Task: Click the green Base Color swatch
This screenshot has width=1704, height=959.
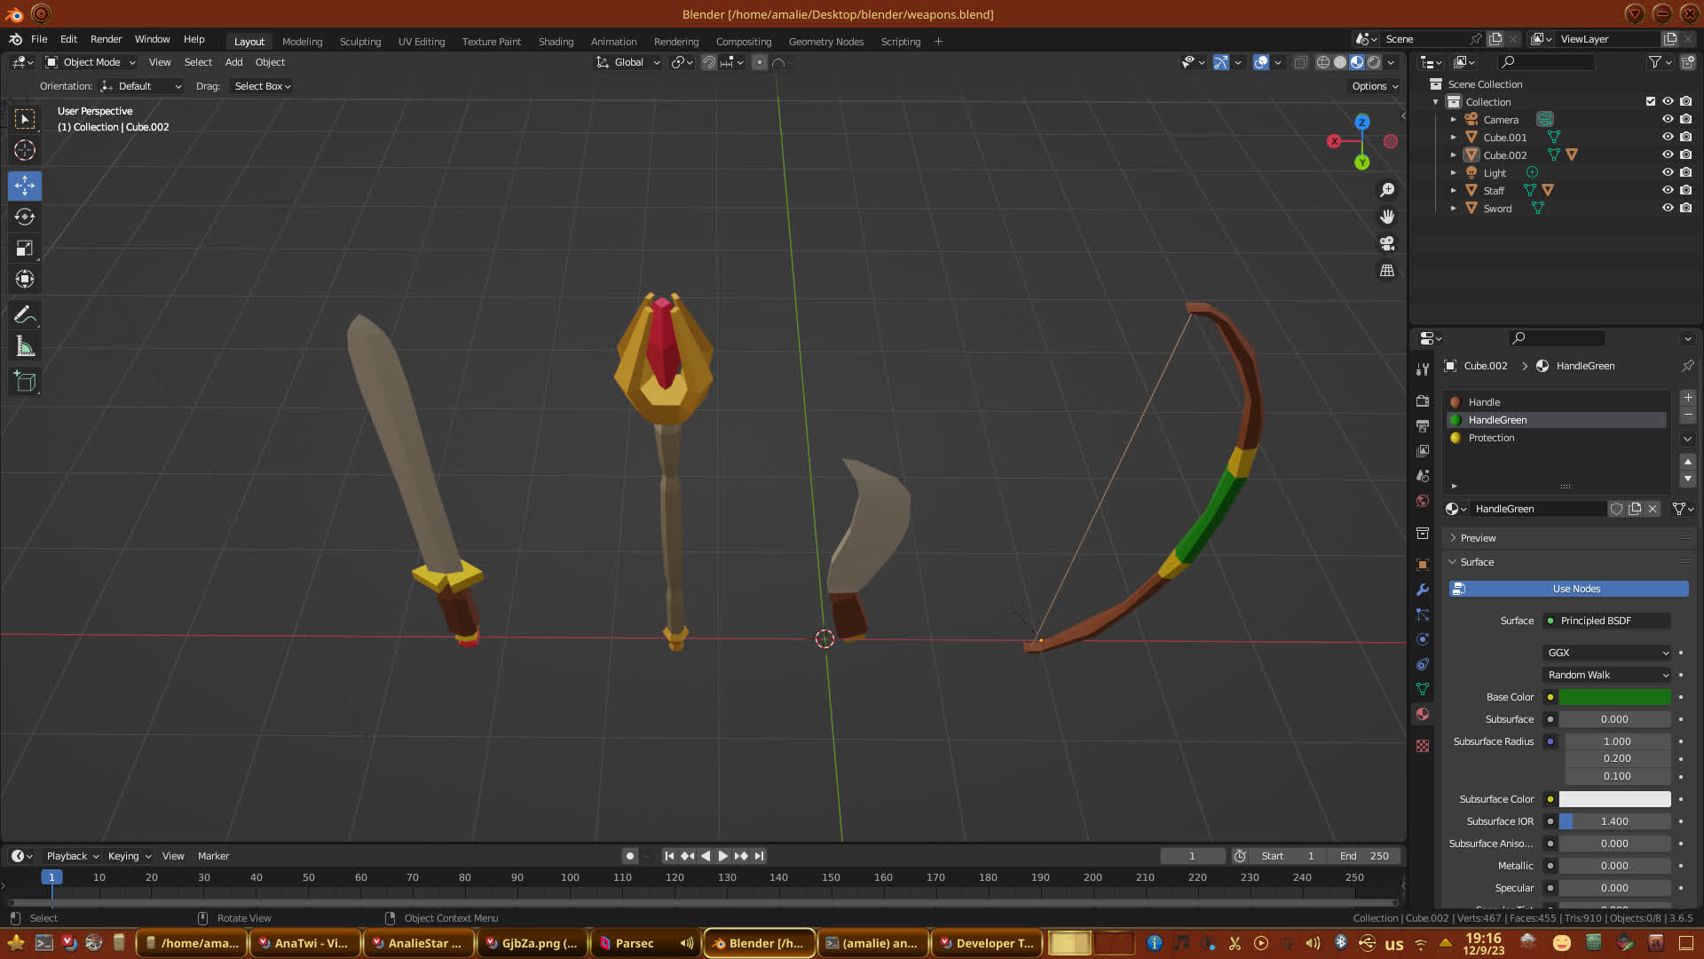Action: pos(1614,697)
